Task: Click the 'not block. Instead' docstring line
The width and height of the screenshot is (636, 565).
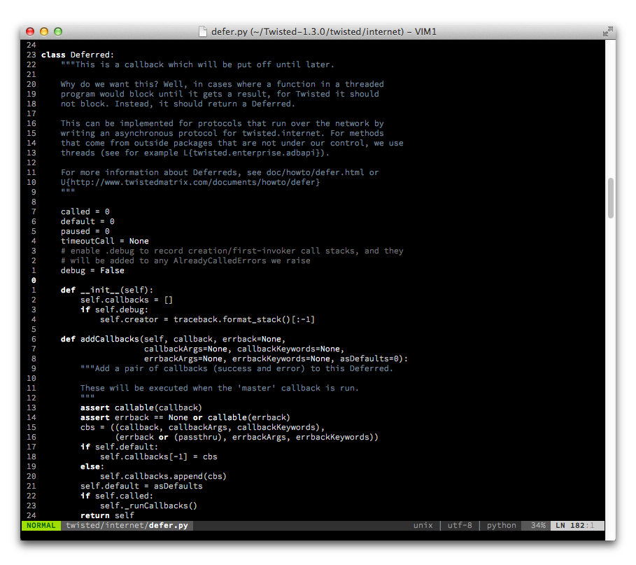Action: tap(178, 104)
